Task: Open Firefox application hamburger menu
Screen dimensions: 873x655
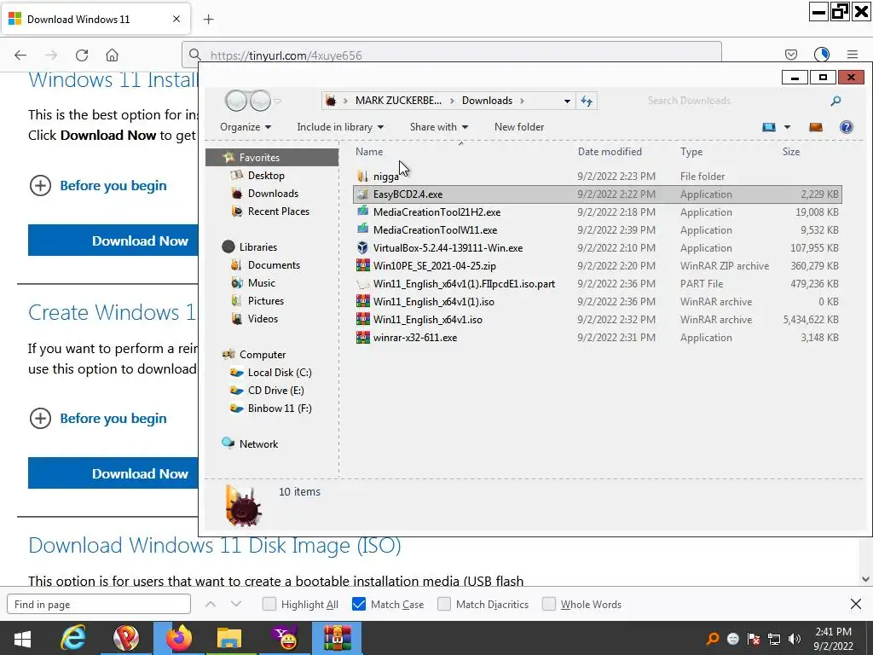Action: (853, 55)
